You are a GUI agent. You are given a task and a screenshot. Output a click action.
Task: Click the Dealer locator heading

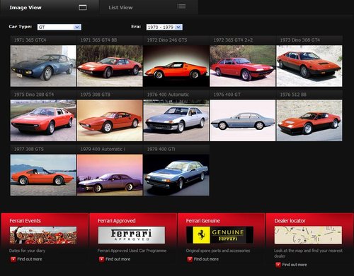(x=290, y=221)
